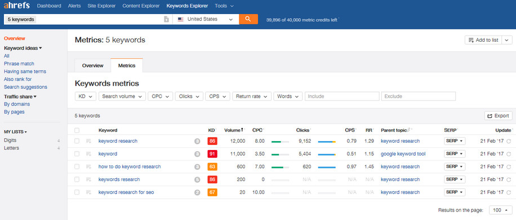Open Traffic share By domains link
Image resolution: width=516 pixels, height=220 pixels.
click(17, 104)
